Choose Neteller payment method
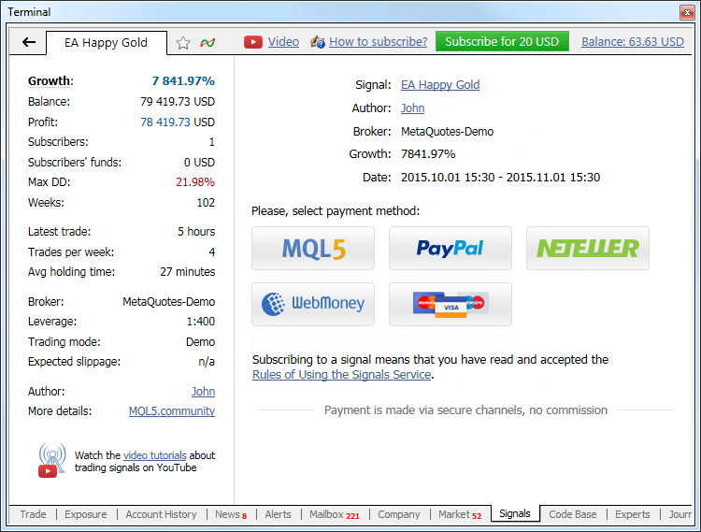 click(588, 248)
